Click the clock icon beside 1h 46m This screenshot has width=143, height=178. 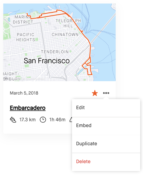43,120
